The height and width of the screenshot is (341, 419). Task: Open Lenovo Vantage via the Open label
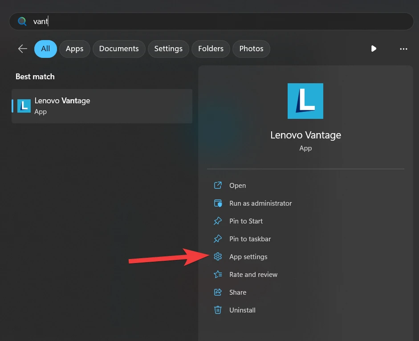point(238,186)
